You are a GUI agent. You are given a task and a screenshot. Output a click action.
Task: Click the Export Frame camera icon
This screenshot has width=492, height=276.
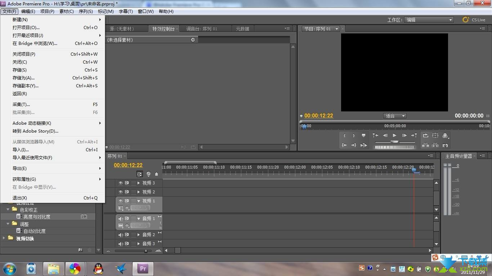coord(445,145)
